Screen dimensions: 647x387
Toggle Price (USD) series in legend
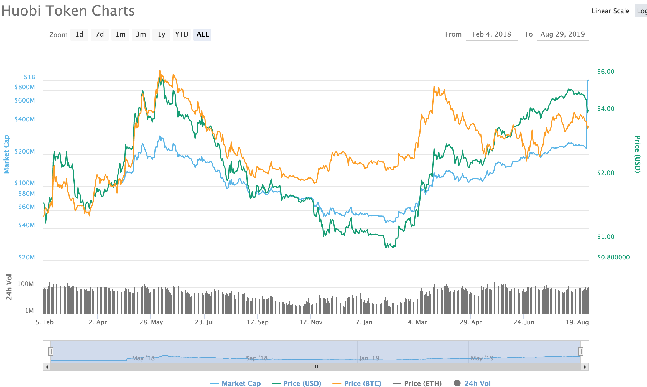pos(297,383)
